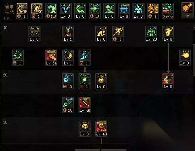Click the left button at bottom edge
The height and width of the screenshot is (151, 195).
click(87, 150)
